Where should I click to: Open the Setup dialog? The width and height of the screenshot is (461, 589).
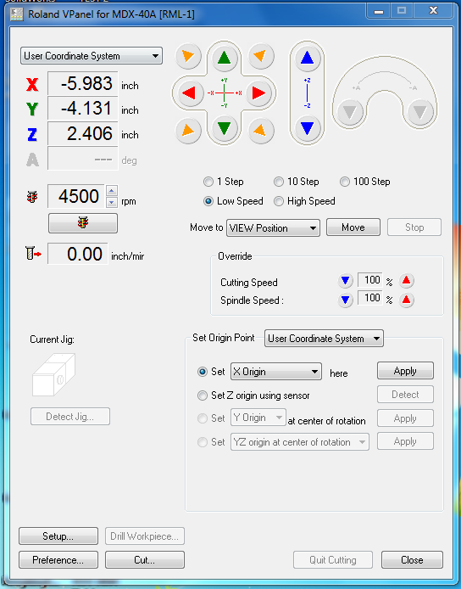coord(58,536)
